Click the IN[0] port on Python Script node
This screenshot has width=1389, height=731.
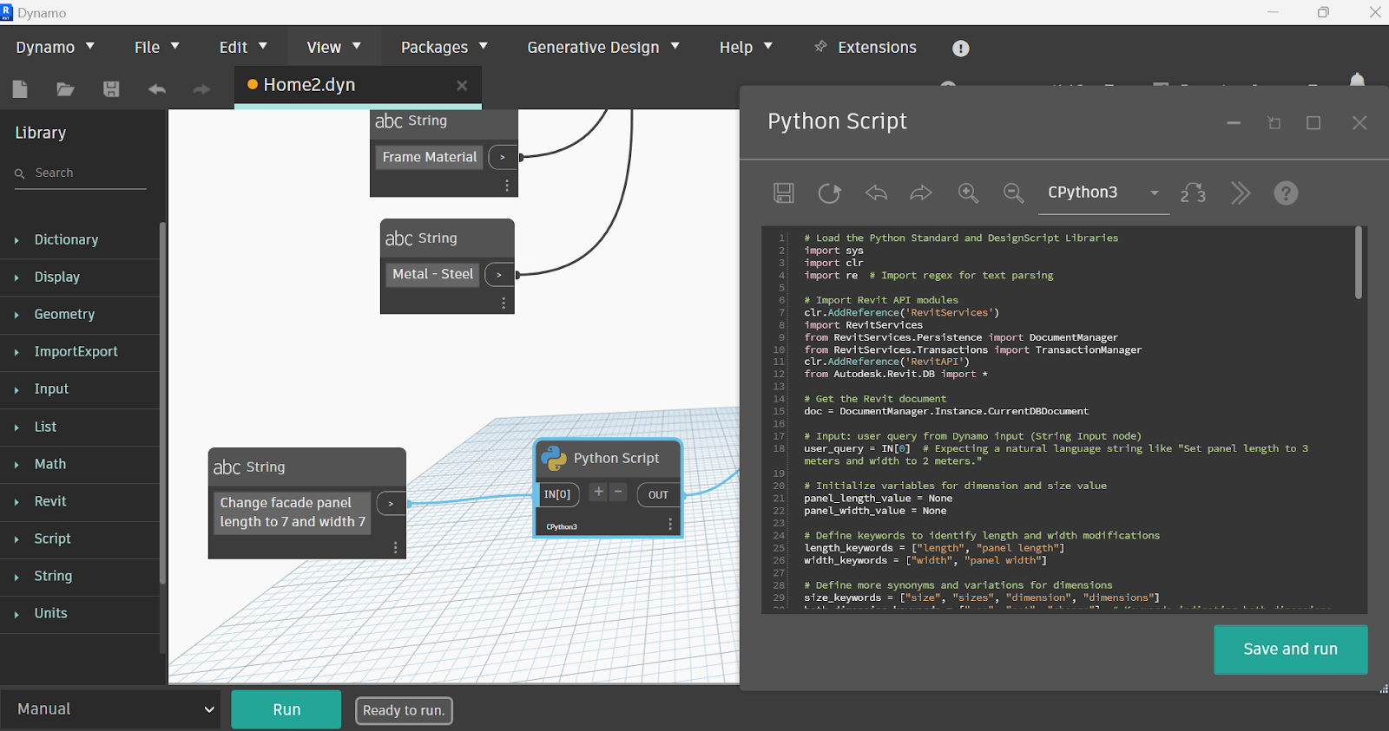(x=557, y=494)
